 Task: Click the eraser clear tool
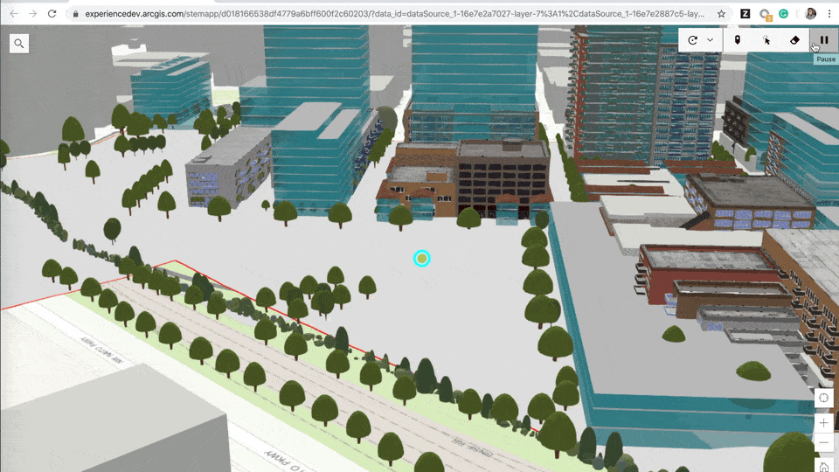point(794,40)
